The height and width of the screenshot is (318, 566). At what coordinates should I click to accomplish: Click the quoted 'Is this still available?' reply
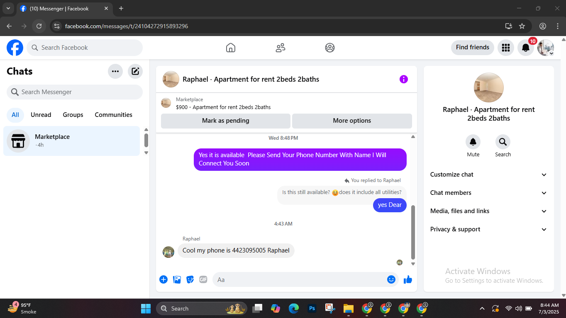point(342,193)
